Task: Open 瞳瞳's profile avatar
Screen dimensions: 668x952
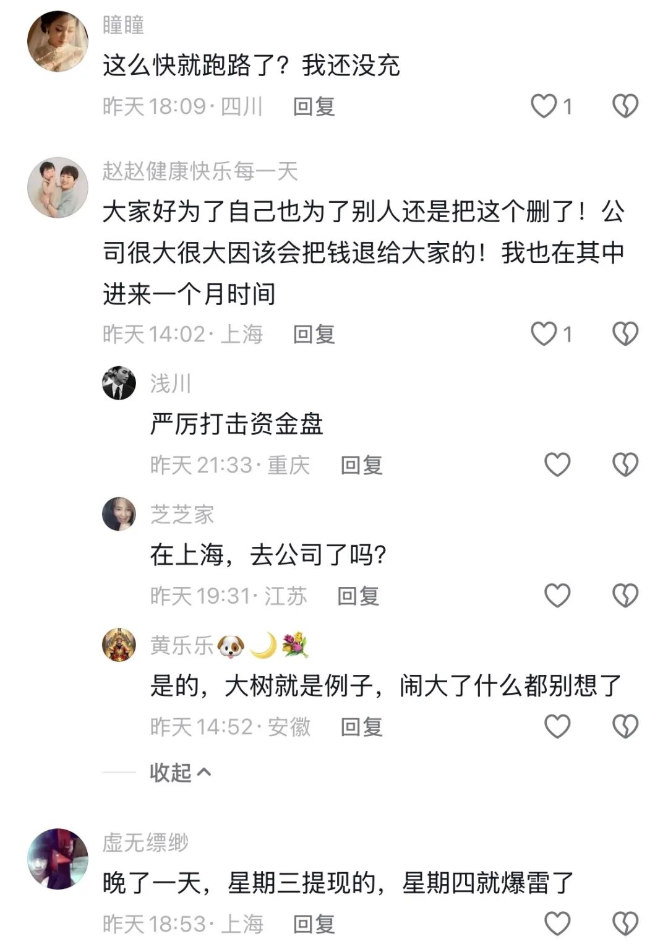Action: coord(58,41)
